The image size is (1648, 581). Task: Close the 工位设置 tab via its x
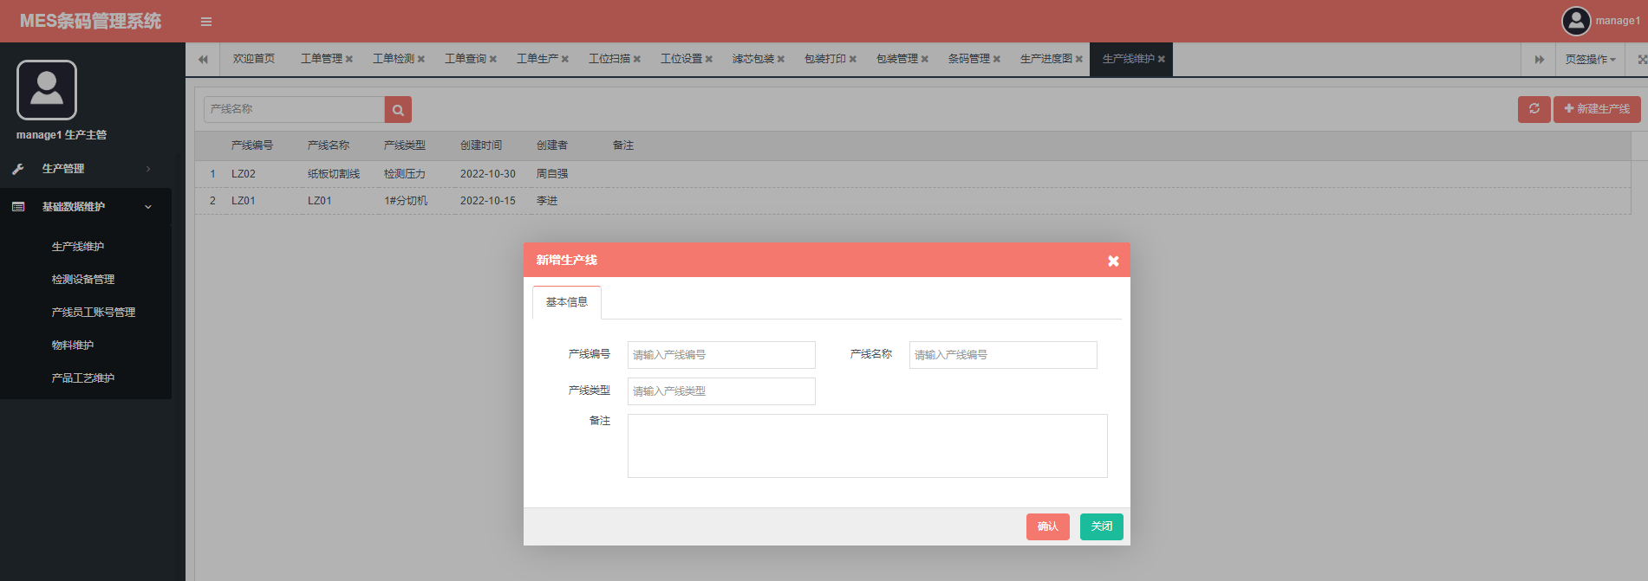709,59
